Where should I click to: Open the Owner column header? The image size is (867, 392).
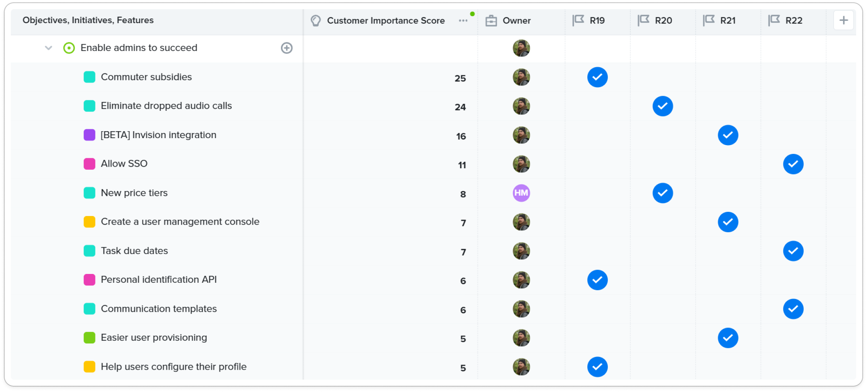click(x=516, y=20)
